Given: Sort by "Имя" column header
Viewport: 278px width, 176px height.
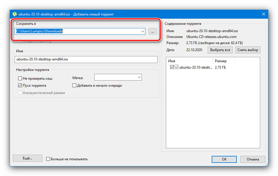Looking at the screenshot, I should click(189, 61).
